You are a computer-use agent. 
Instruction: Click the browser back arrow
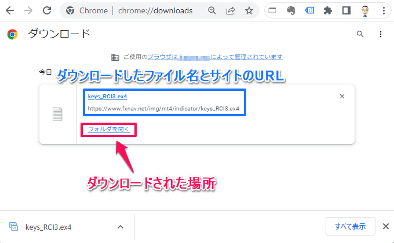10,10
